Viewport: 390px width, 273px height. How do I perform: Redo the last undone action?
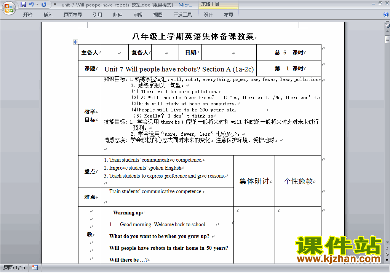pos(44,5)
